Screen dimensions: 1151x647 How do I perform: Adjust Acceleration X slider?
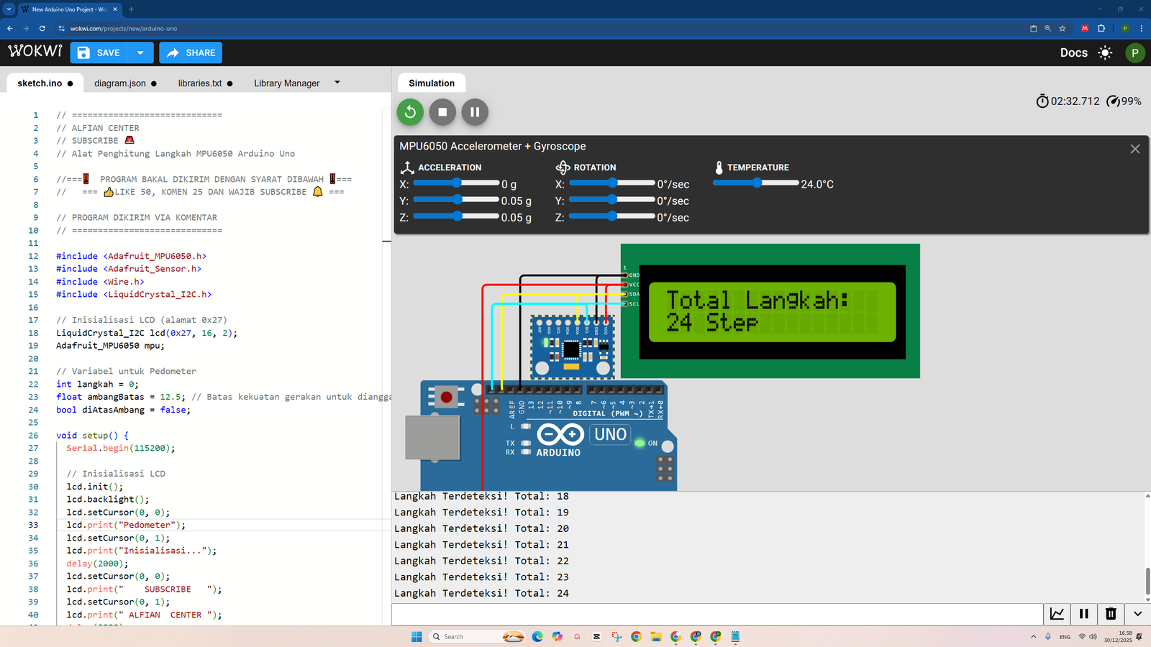[456, 183]
